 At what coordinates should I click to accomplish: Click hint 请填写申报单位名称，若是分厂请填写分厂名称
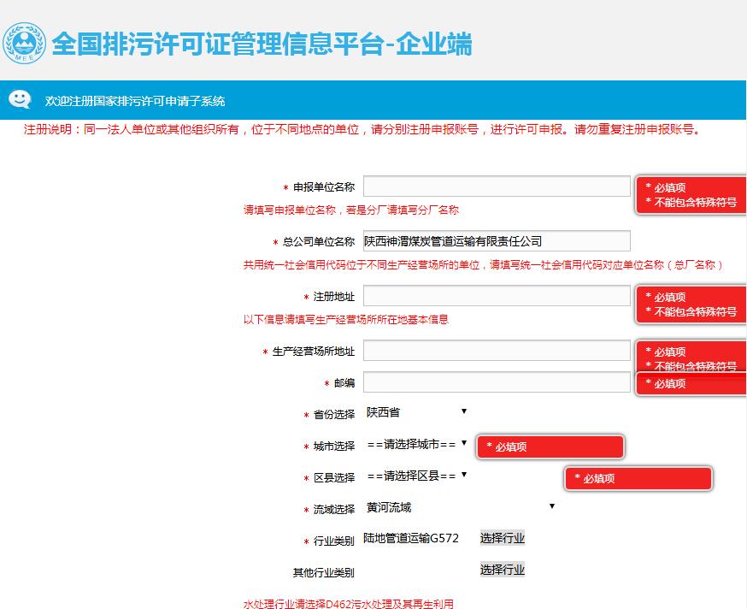tap(351, 210)
